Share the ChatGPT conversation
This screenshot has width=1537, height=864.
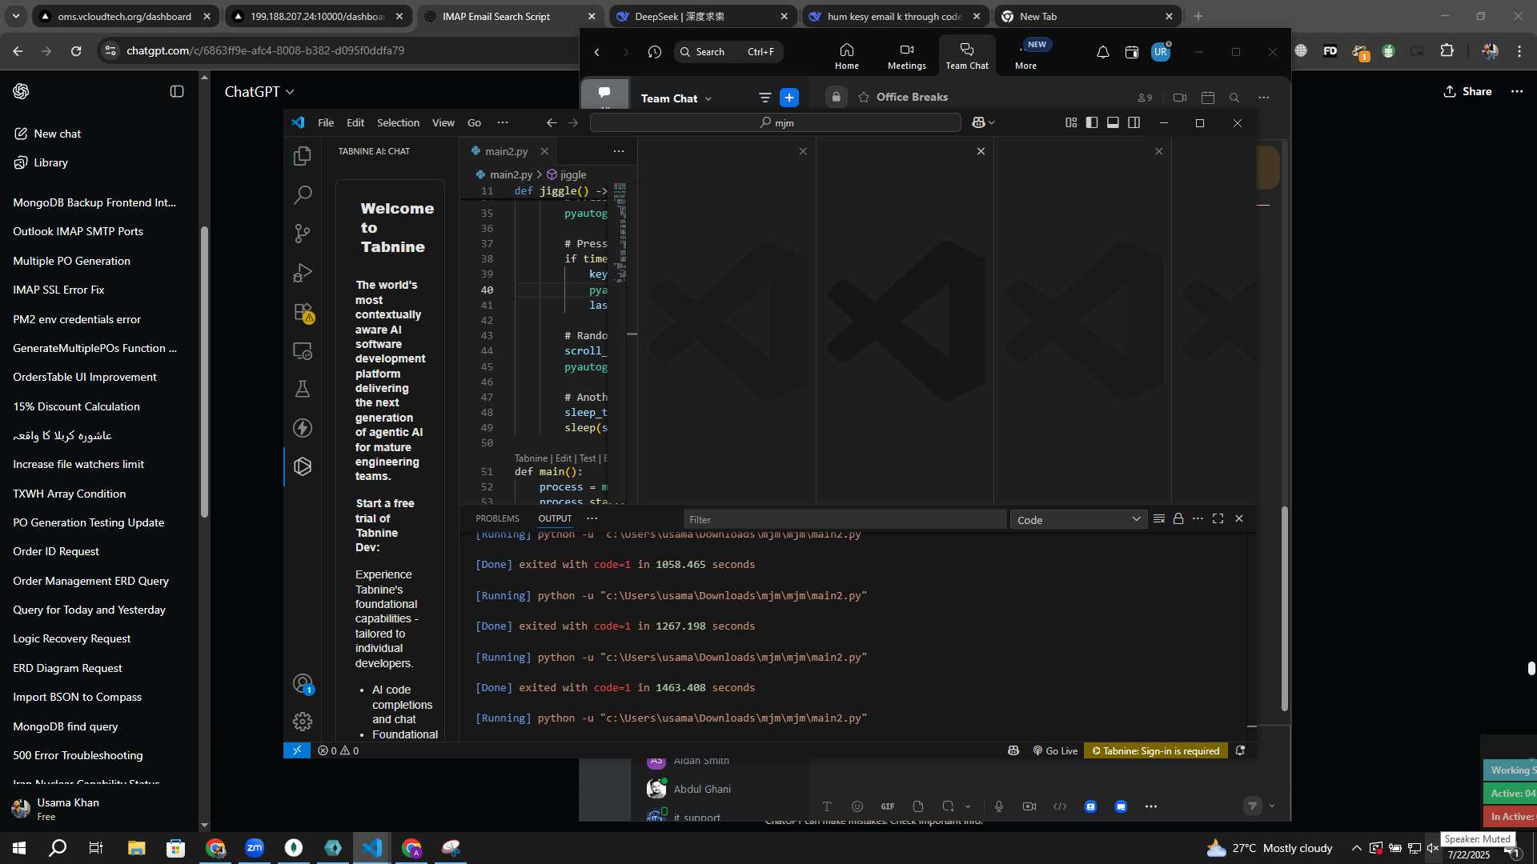[1467, 91]
